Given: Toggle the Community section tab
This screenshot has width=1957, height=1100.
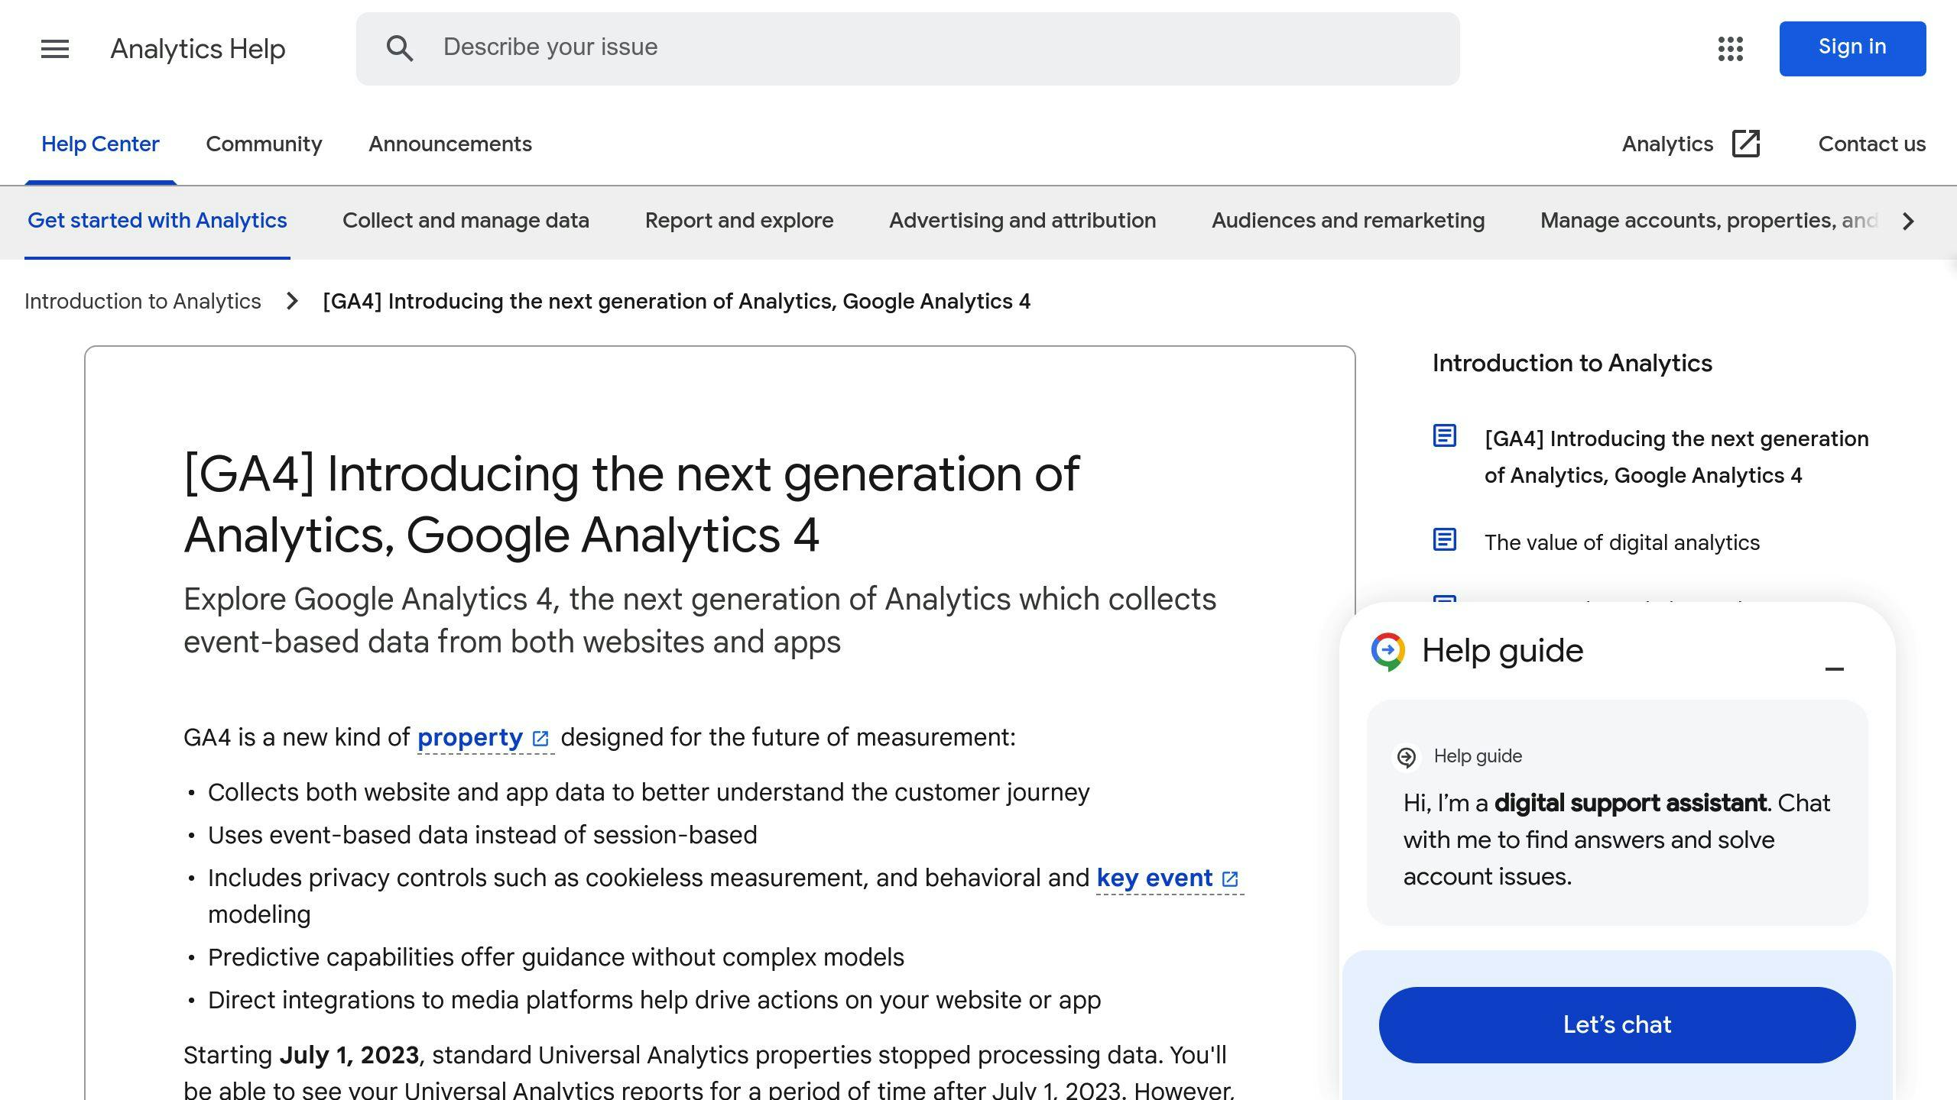Looking at the screenshot, I should 264,144.
